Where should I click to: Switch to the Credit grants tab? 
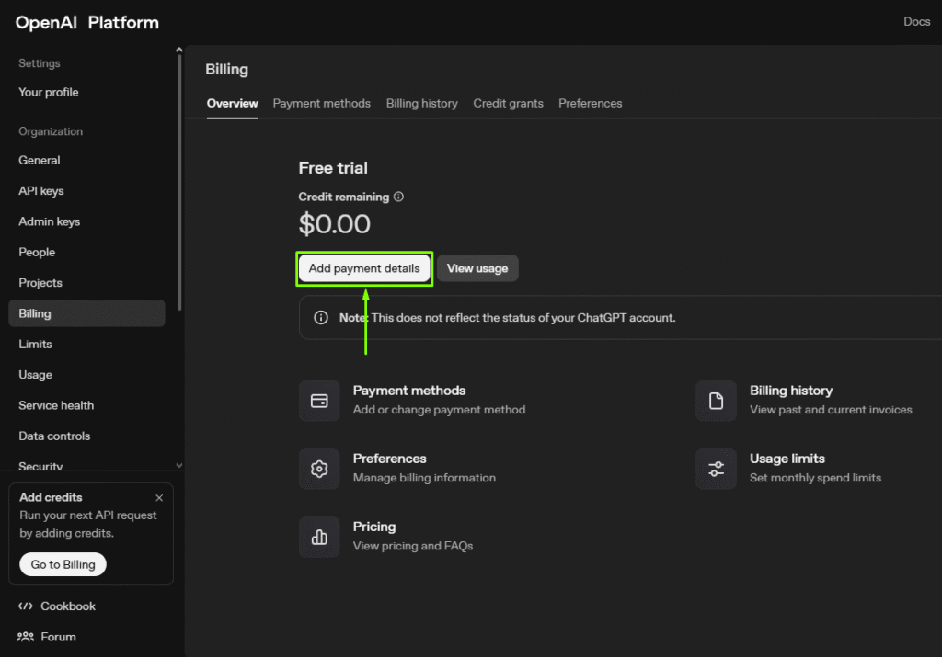click(508, 103)
